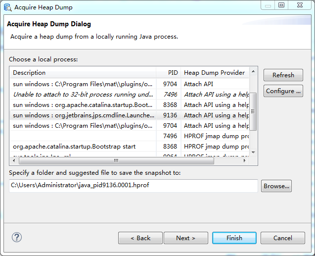Image resolution: width=315 pixels, height=256 pixels.
Task: Click the horizontal scroll left arrow
Action: coord(14,160)
